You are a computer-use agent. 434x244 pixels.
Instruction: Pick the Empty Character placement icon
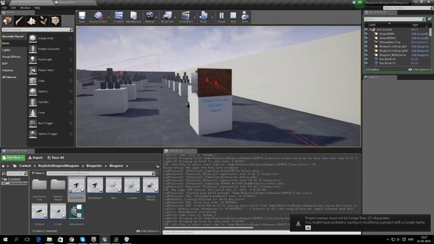(33, 49)
